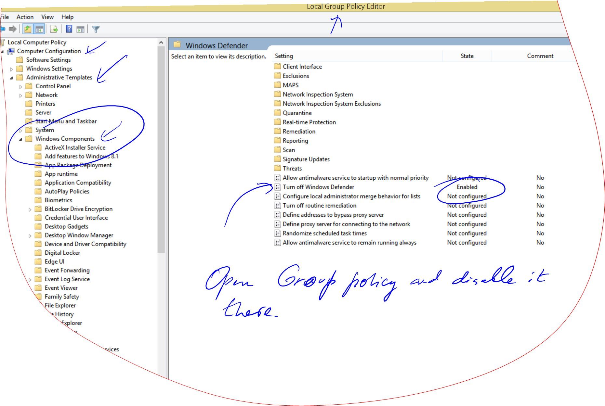Select Define addresses to bypass proxy server
This screenshot has height=406, width=605.
click(x=333, y=215)
